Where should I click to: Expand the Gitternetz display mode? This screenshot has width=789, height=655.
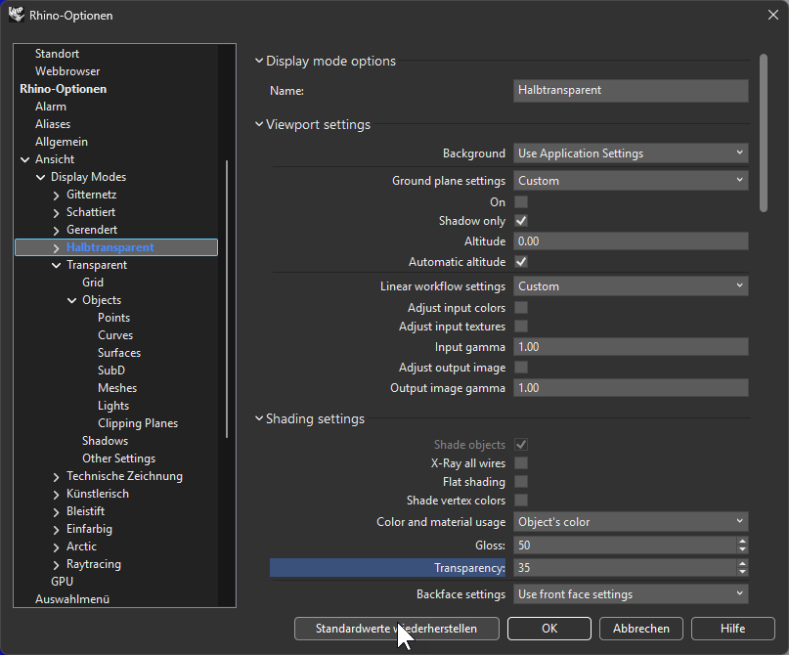coord(57,196)
